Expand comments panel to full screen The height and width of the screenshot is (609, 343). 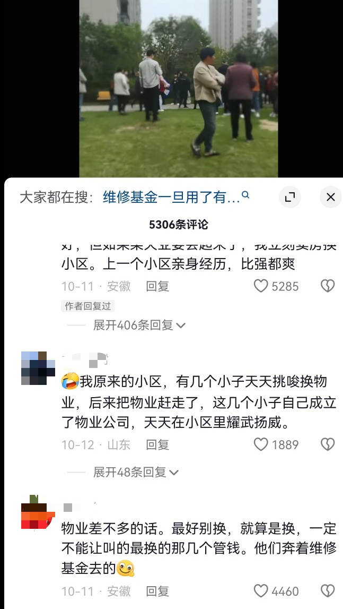click(x=290, y=198)
